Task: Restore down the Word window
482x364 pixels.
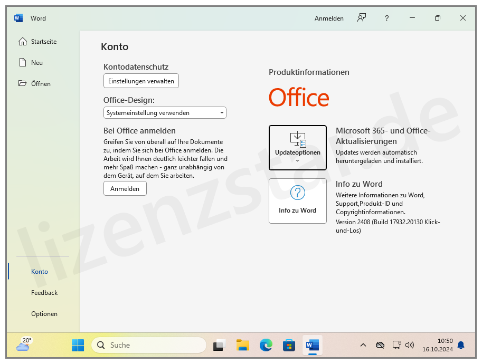Action: click(438, 18)
